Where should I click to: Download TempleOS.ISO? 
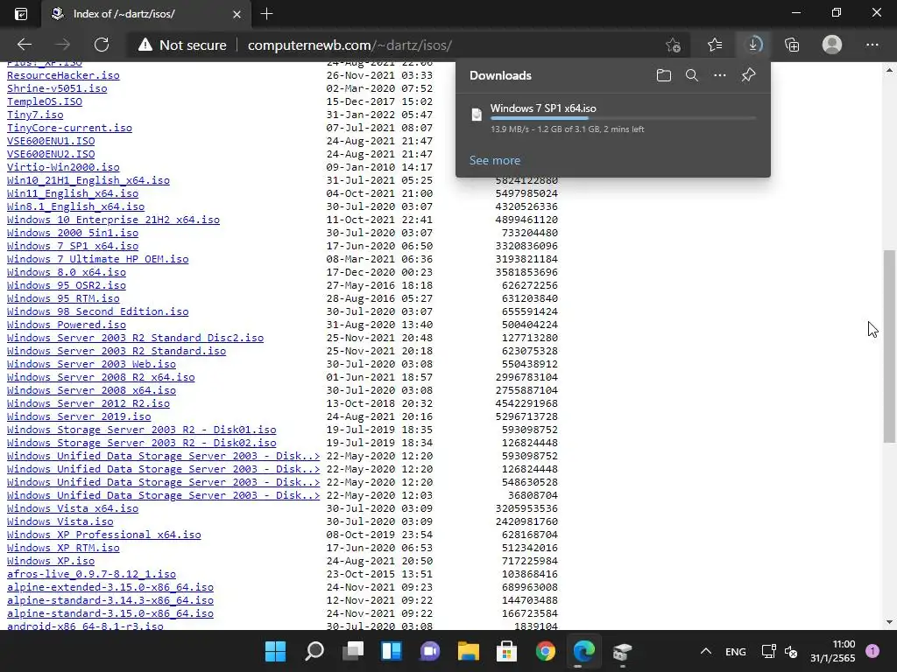click(45, 101)
